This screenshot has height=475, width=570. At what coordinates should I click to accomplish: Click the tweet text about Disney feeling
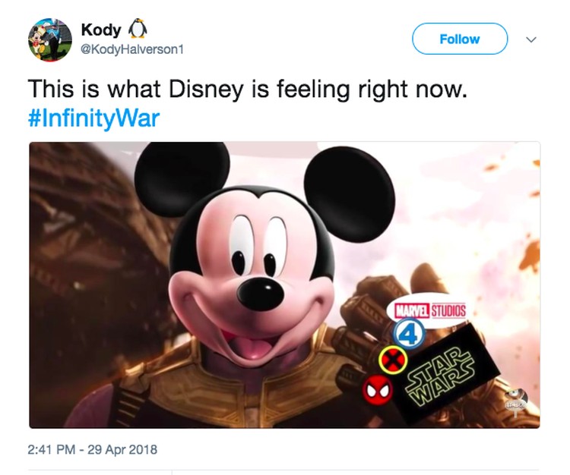[247, 89]
